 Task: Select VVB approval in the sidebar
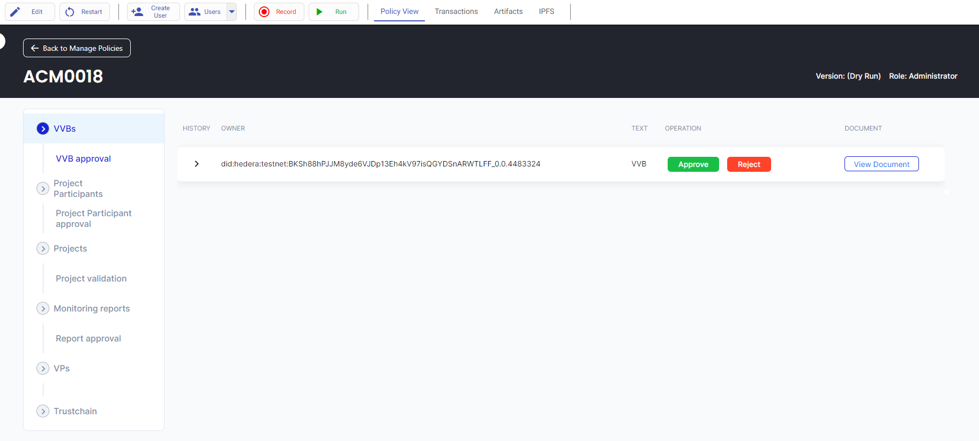(x=83, y=158)
